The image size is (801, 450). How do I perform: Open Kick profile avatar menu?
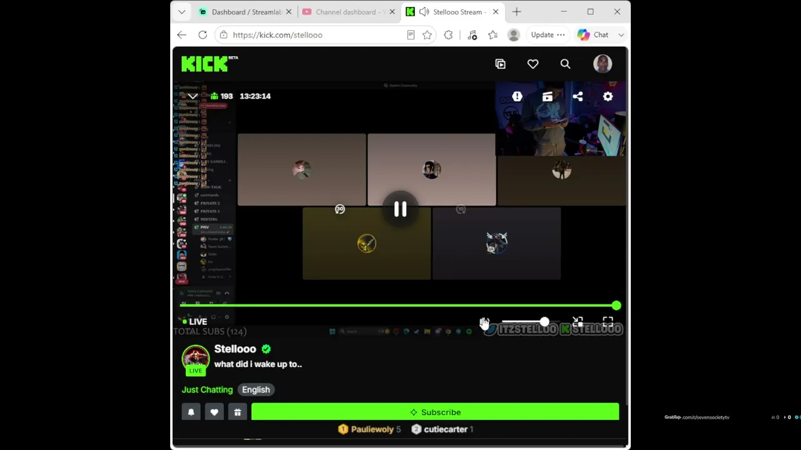603,64
